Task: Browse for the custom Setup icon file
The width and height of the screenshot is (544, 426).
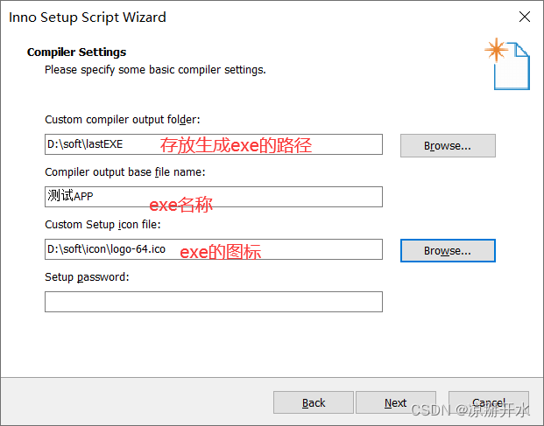Action: pos(448,250)
